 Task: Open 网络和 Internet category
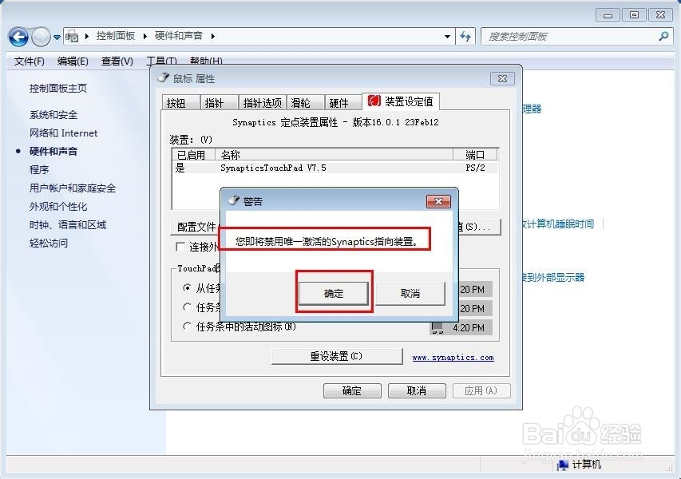(63, 133)
